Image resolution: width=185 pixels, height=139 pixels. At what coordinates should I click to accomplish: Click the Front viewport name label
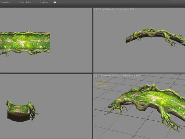point(102,9)
